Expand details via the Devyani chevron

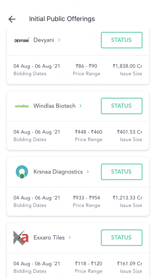(x=59, y=40)
